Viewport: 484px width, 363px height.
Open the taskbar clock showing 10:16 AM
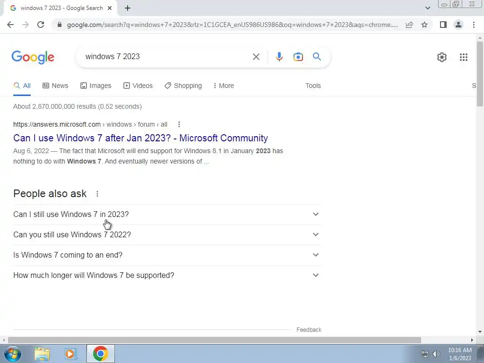point(459,354)
